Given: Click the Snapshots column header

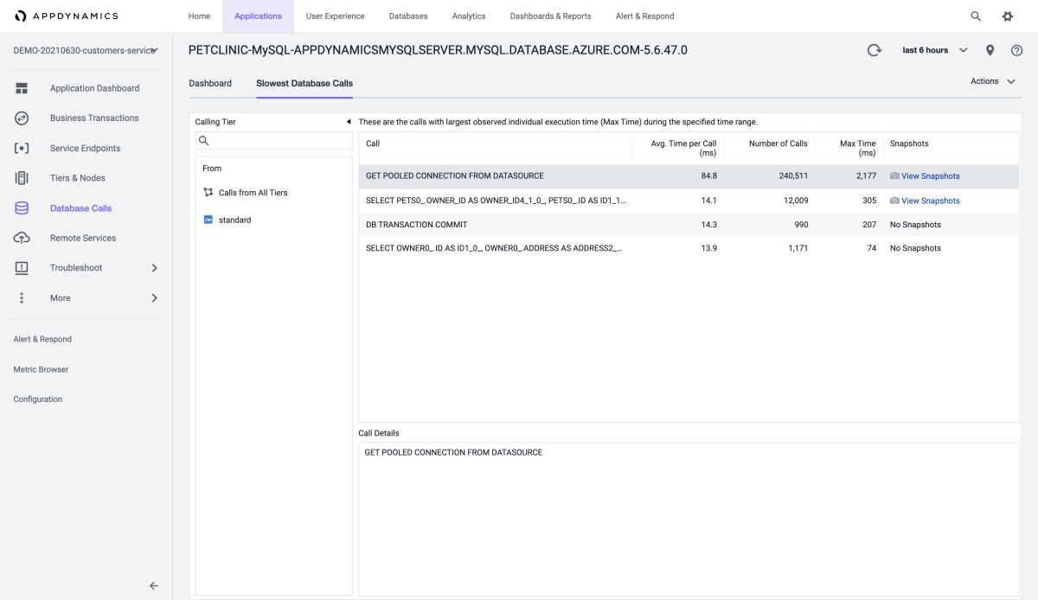Looking at the screenshot, I should click(951, 148).
